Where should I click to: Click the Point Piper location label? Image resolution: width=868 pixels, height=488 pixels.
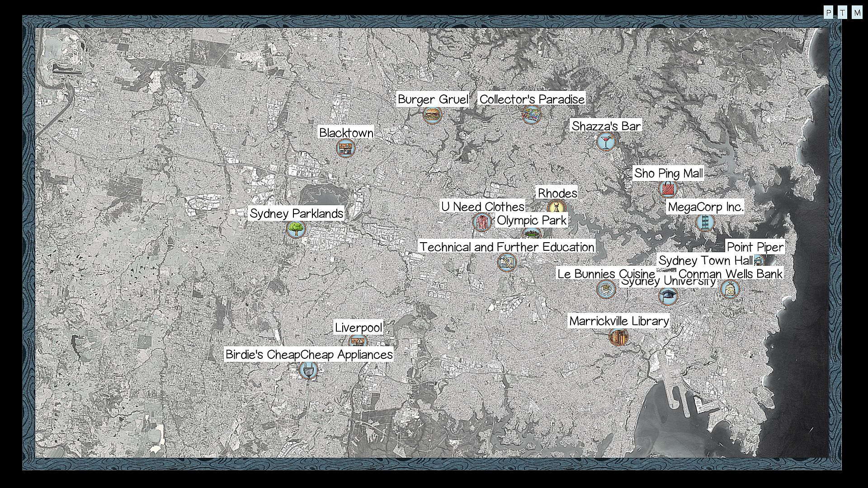[x=755, y=247]
